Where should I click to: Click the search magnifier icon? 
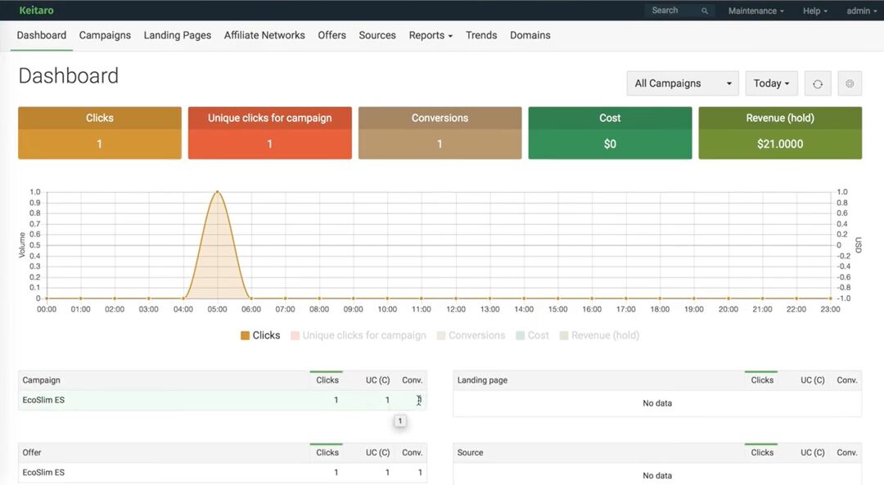coord(705,11)
